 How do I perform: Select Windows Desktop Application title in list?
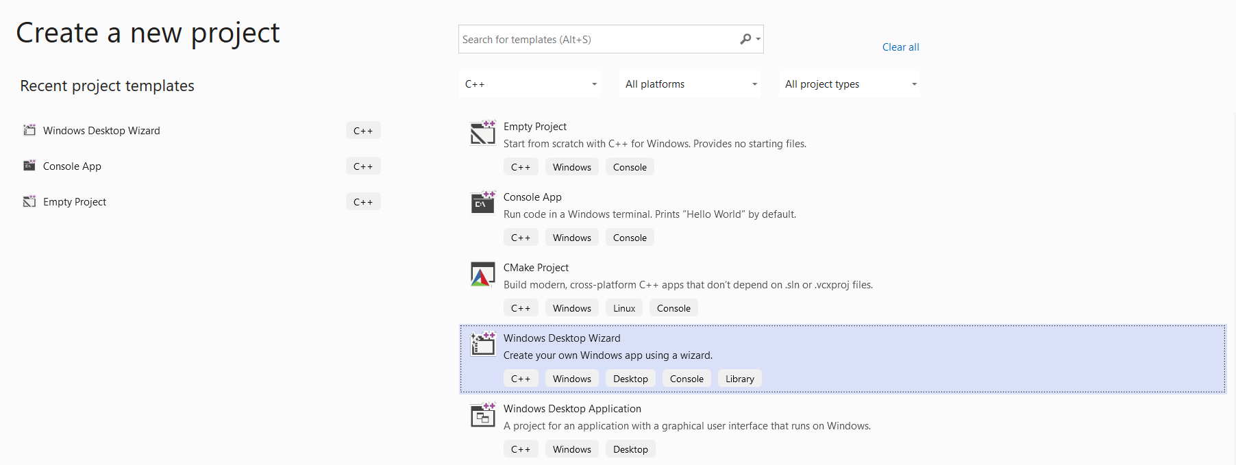pos(572,409)
